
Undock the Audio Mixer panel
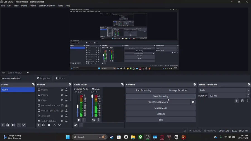coord(122,84)
